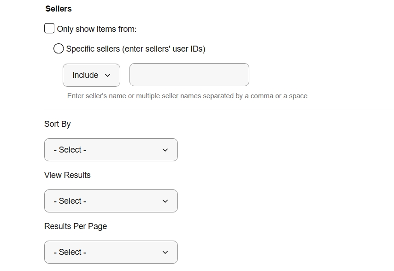Click the seller user ID text field

(189, 75)
